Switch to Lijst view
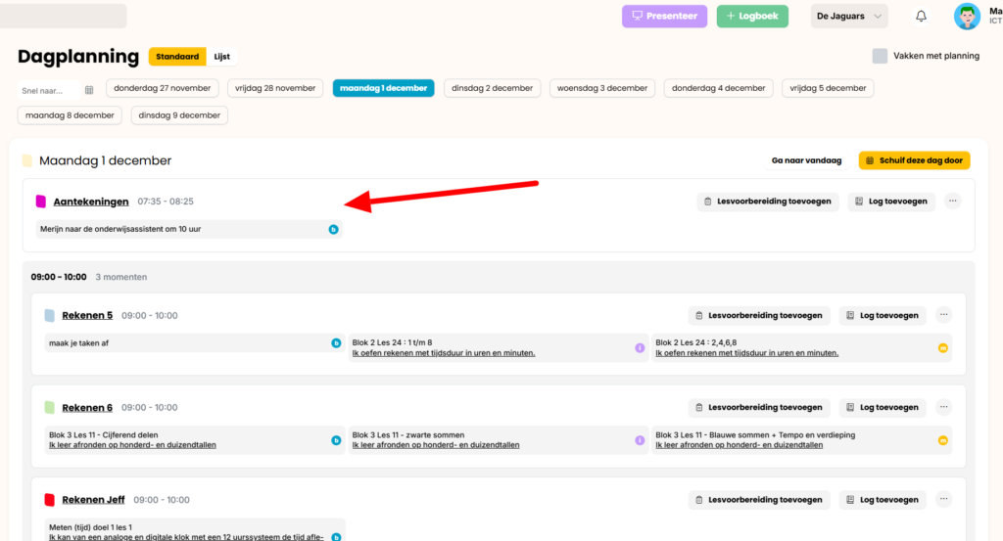 [222, 57]
